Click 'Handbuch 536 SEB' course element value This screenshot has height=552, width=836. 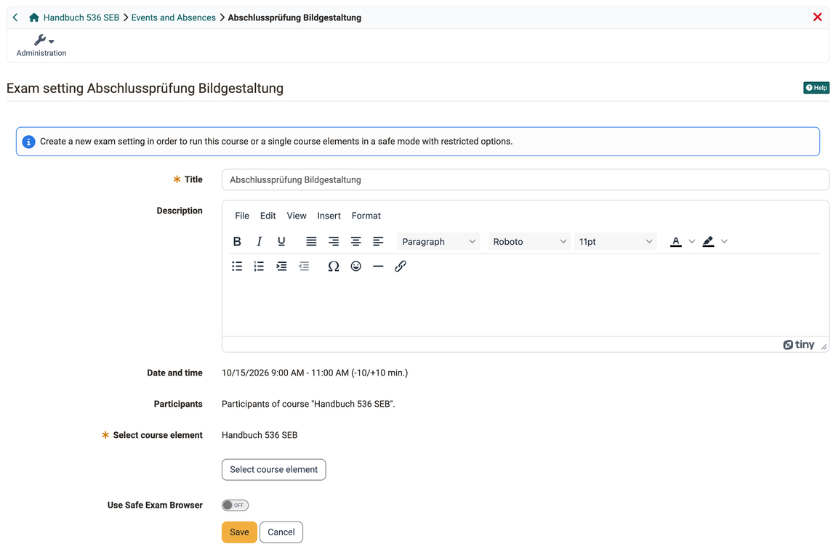click(x=260, y=435)
